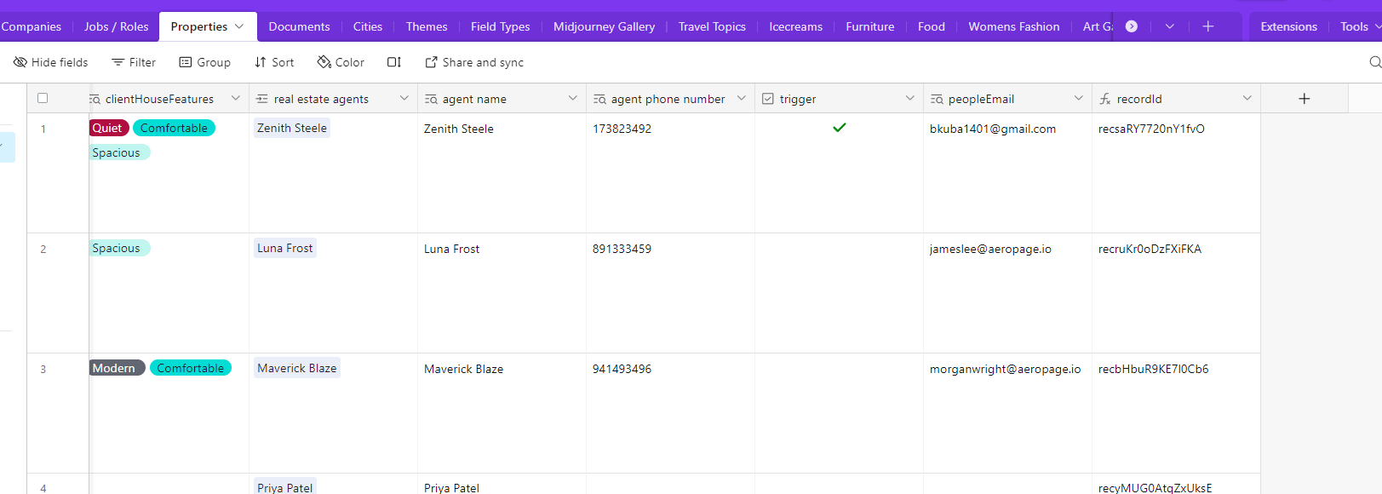This screenshot has height=494, width=1382.
Task: Click the row height icon
Action: (x=393, y=62)
